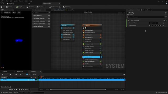168x94 pixels.
Task: Click the Simulation toolbar button
Action: [x=66, y=7]
